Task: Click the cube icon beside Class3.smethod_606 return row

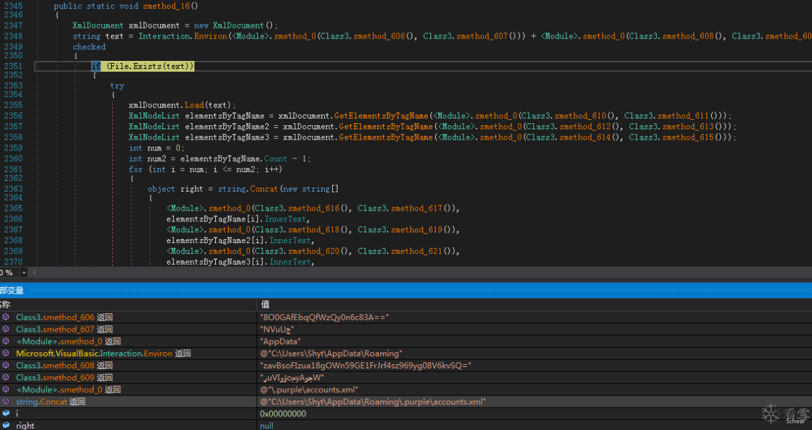Action: (x=6, y=317)
